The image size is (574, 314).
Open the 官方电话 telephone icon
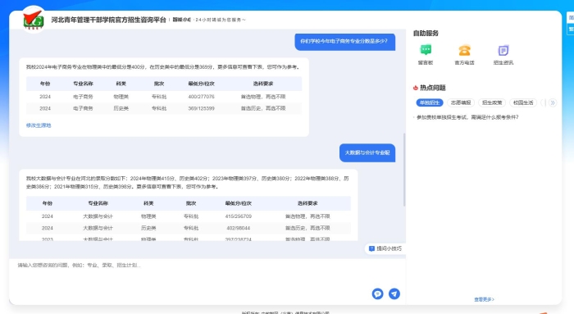point(464,50)
